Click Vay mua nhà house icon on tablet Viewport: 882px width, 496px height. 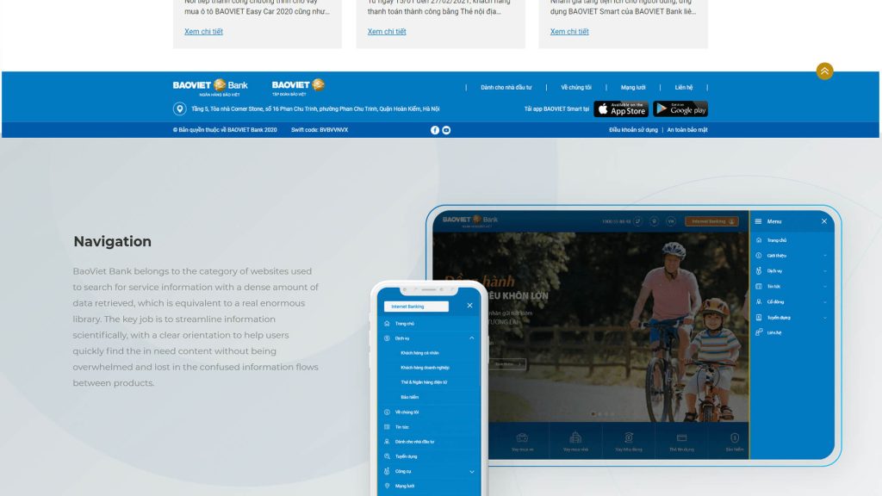(x=575, y=437)
